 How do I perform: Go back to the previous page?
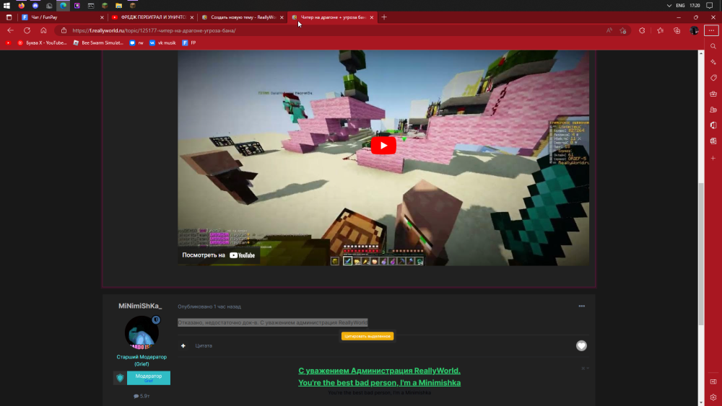click(x=10, y=30)
